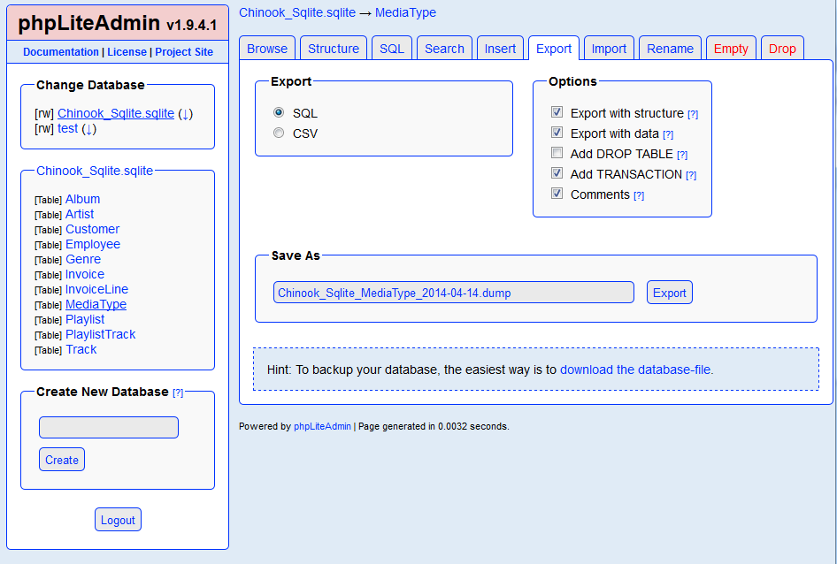Open the PlaylistTrack table
The width and height of the screenshot is (837, 564).
100,334
